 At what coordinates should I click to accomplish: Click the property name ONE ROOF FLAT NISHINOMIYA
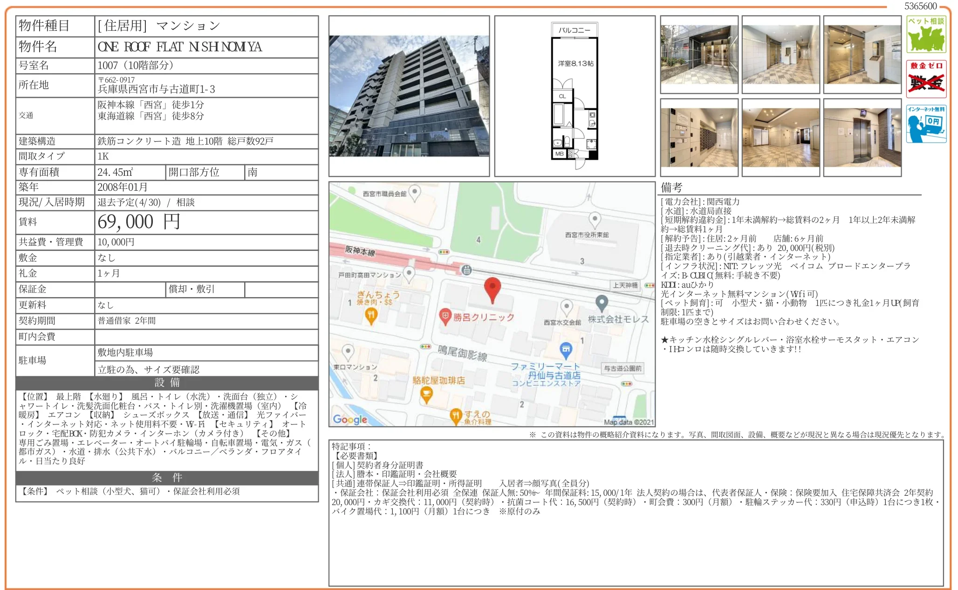tap(180, 47)
